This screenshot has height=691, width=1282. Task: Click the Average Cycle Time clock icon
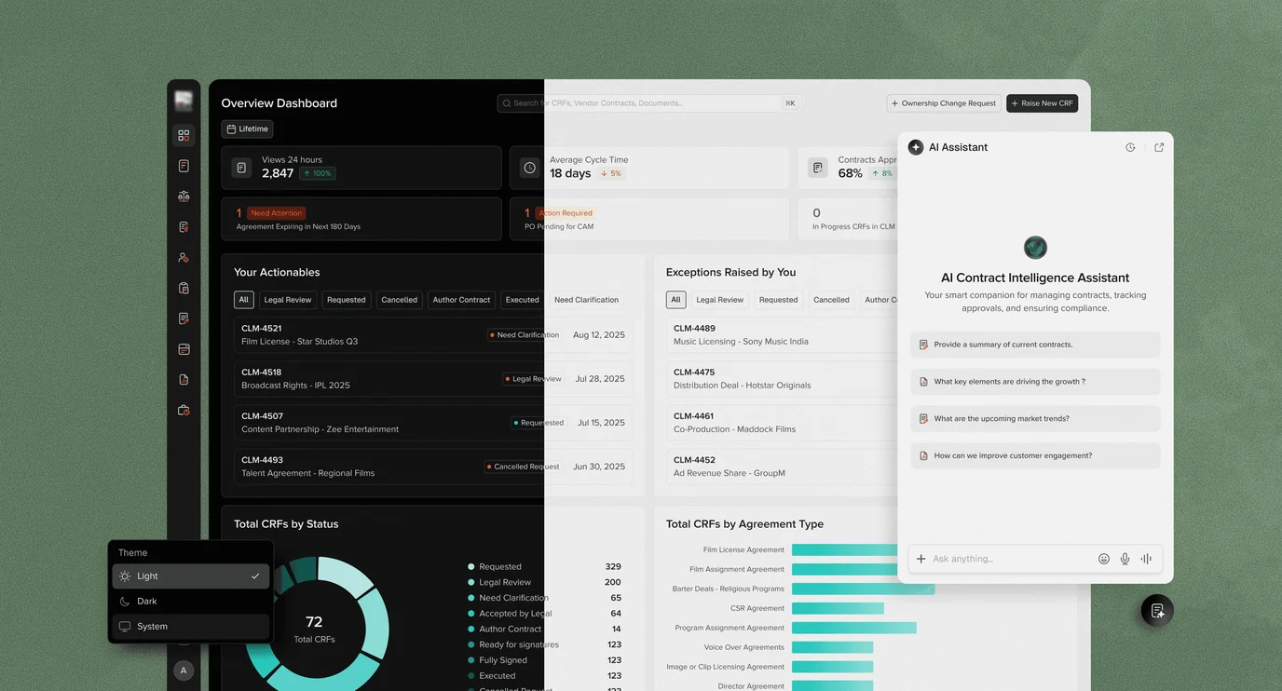coord(530,168)
